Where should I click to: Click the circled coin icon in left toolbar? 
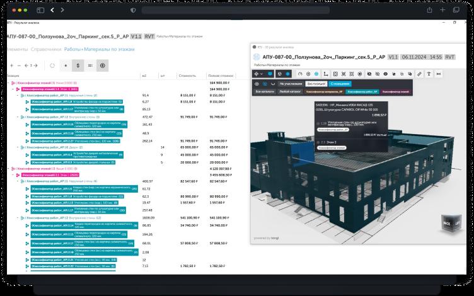tap(103, 65)
